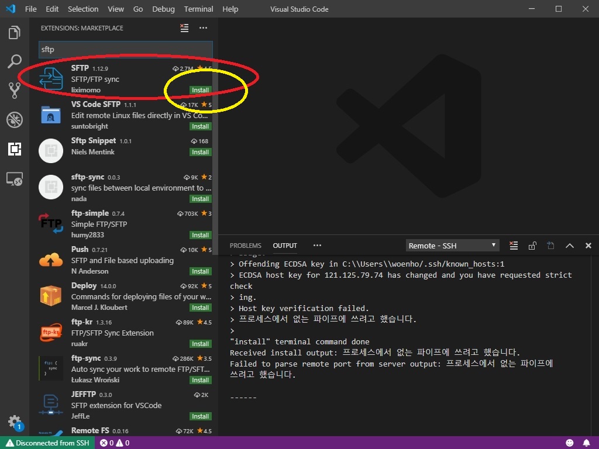Click the sftp-sync extension title
The width and height of the screenshot is (599, 449).
pos(88,177)
